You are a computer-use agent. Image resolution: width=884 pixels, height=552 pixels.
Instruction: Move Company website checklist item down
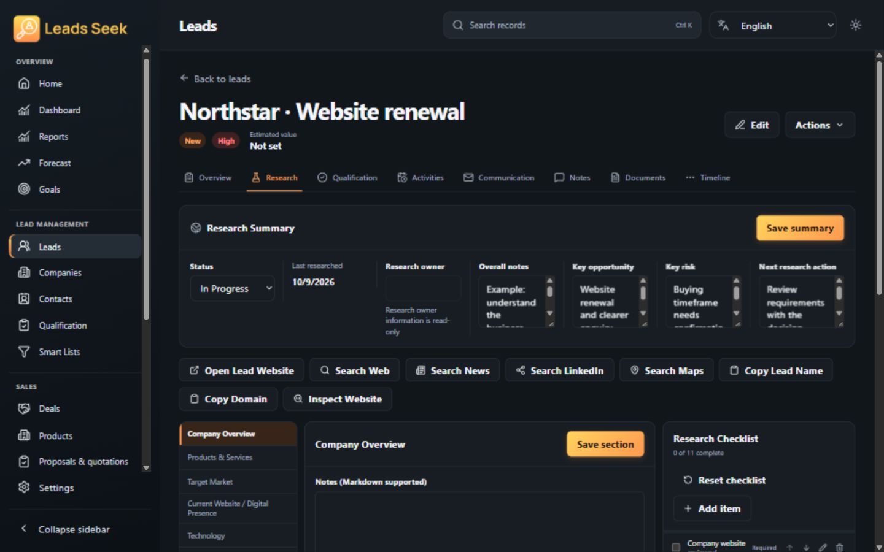point(806,547)
